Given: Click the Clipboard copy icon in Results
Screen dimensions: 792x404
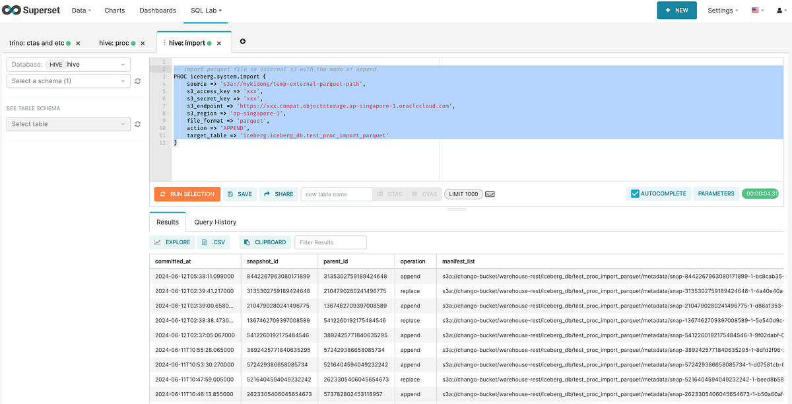Looking at the screenshot, I should pyautogui.click(x=247, y=242).
